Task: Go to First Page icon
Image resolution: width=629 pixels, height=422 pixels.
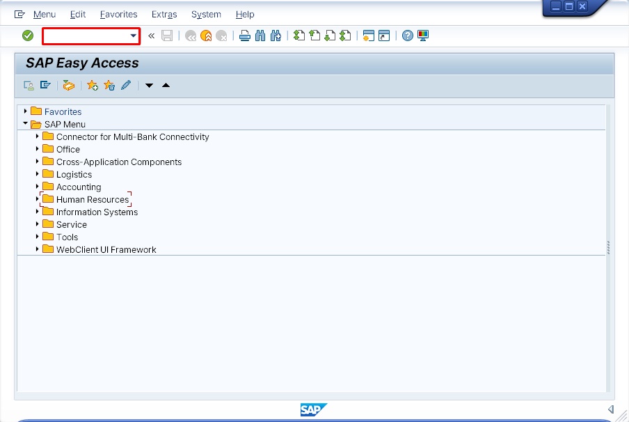Action: pos(299,36)
